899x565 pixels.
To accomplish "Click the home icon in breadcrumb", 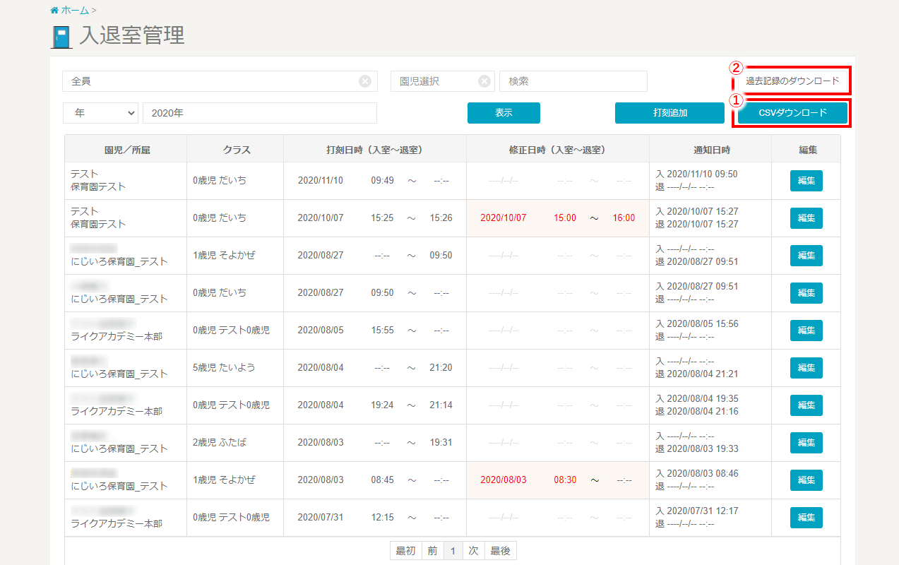I will pyautogui.click(x=54, y=11).
